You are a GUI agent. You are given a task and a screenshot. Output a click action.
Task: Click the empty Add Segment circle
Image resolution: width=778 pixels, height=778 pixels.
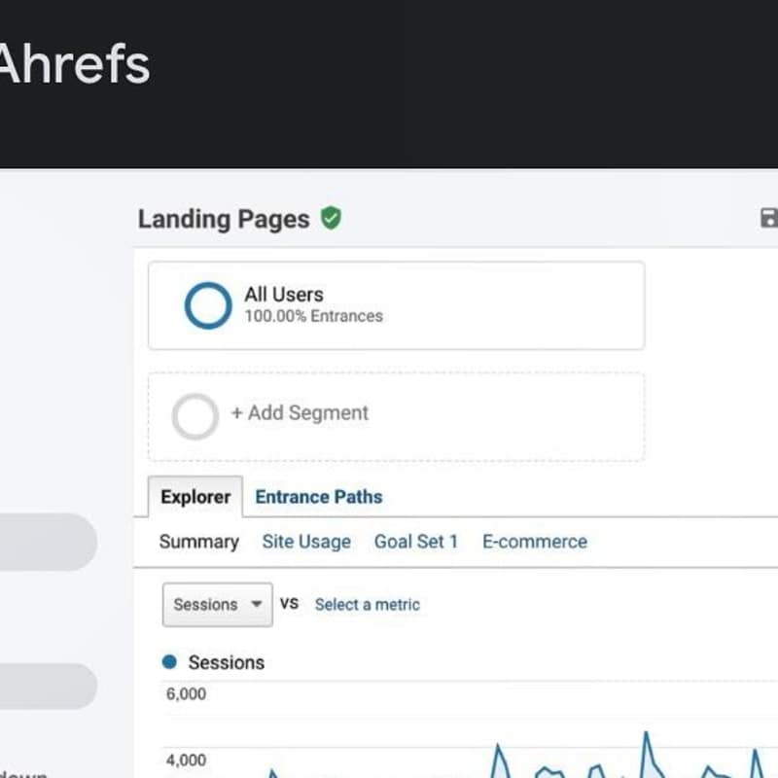point(195,416)
